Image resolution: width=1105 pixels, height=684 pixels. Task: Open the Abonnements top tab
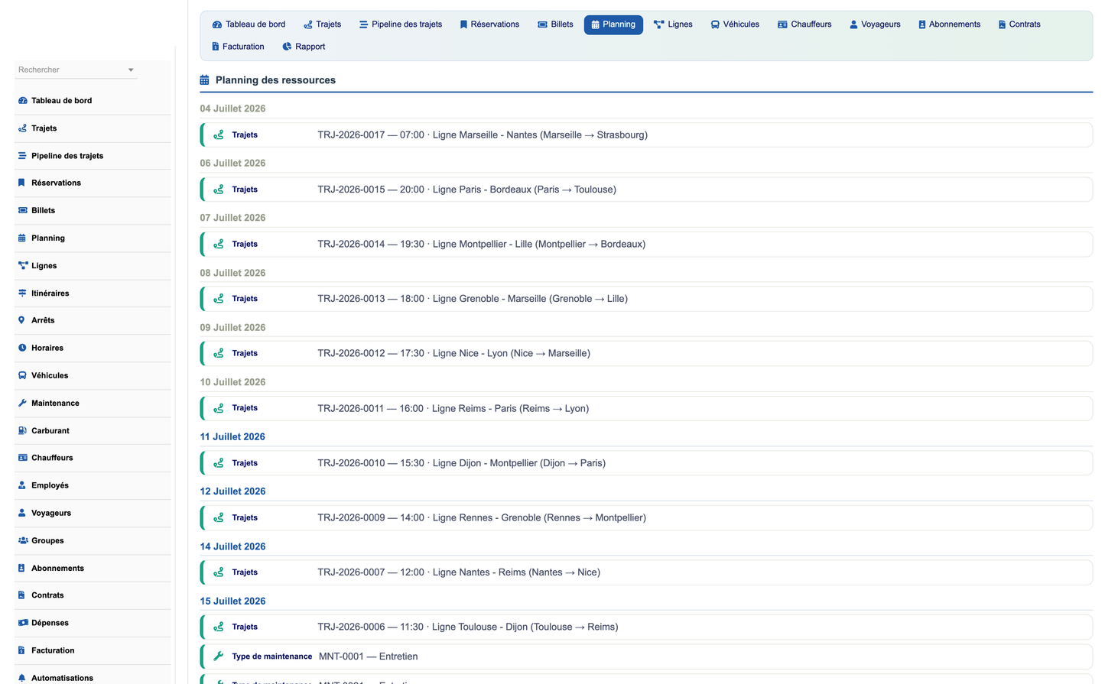949,24
